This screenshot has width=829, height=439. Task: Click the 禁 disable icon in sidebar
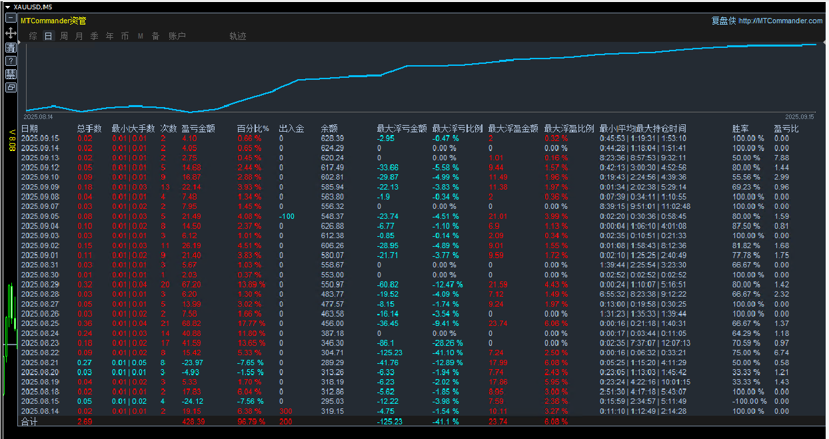[11, 74]
